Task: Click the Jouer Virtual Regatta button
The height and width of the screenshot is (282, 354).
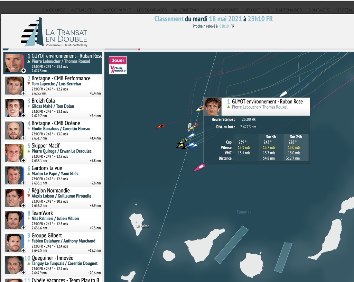Action: pos(118,65)
